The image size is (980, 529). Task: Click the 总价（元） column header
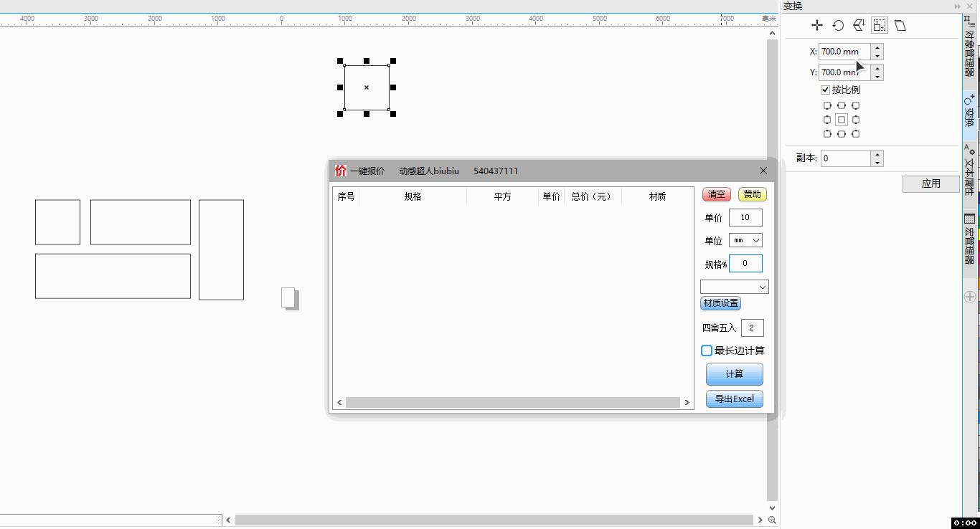click(592, 196)
